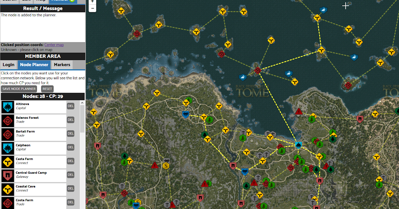This screenshot has width=399, height=209.
Task: Select the Casta Farm name text
Action: pyautogui.click(x=24, y=159)
